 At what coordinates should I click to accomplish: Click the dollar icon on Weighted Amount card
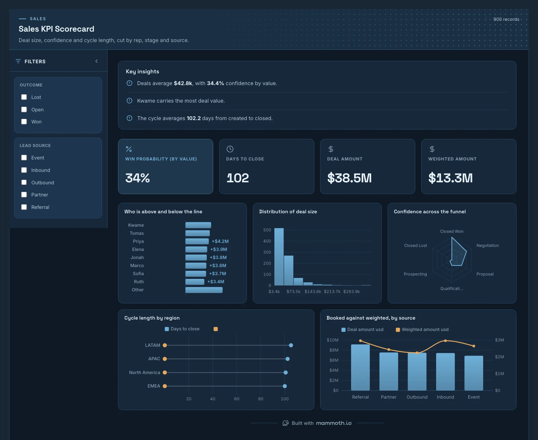click(x=432, y=149)
